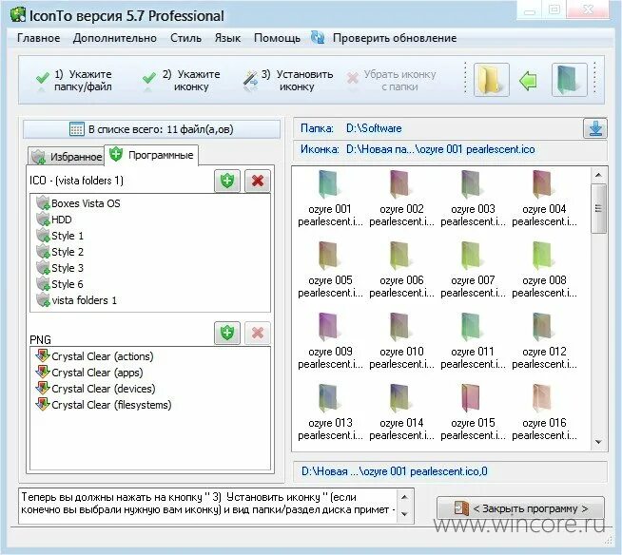
Task: Click the PNG section red X button
Action: [x=258, y=333]
